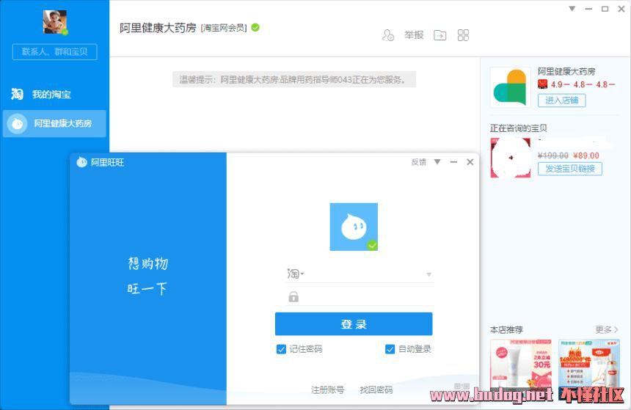Click the 找回密码 link
Screen dimensions: 631x410
pyautogui.click(x=376, y=389)
